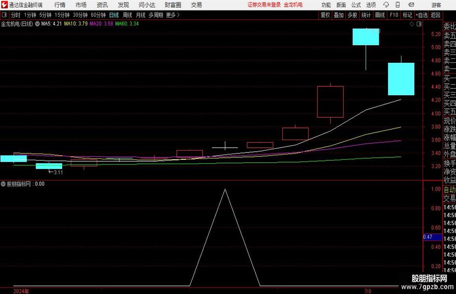The width and height of the screenshot is (456, 294).
Task: Open the 行情 menu
Action: (60, 5)
